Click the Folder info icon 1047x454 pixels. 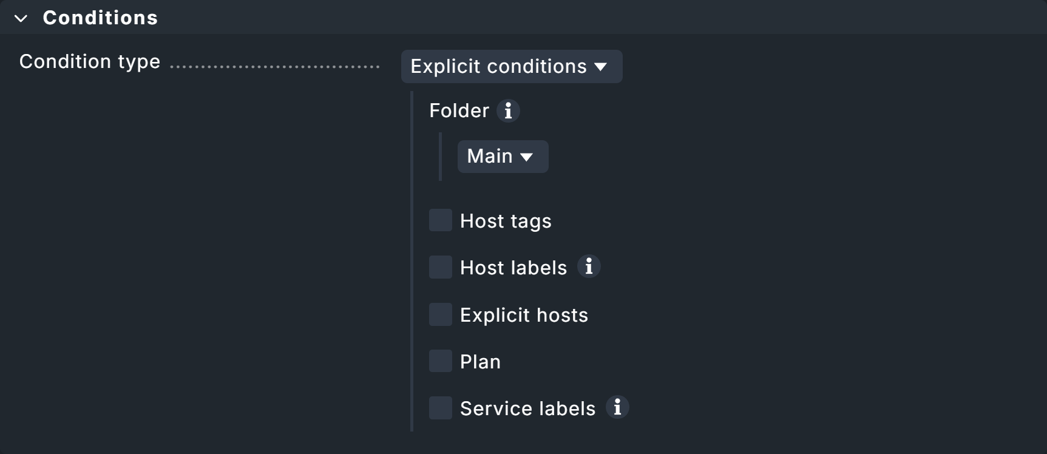508,111
